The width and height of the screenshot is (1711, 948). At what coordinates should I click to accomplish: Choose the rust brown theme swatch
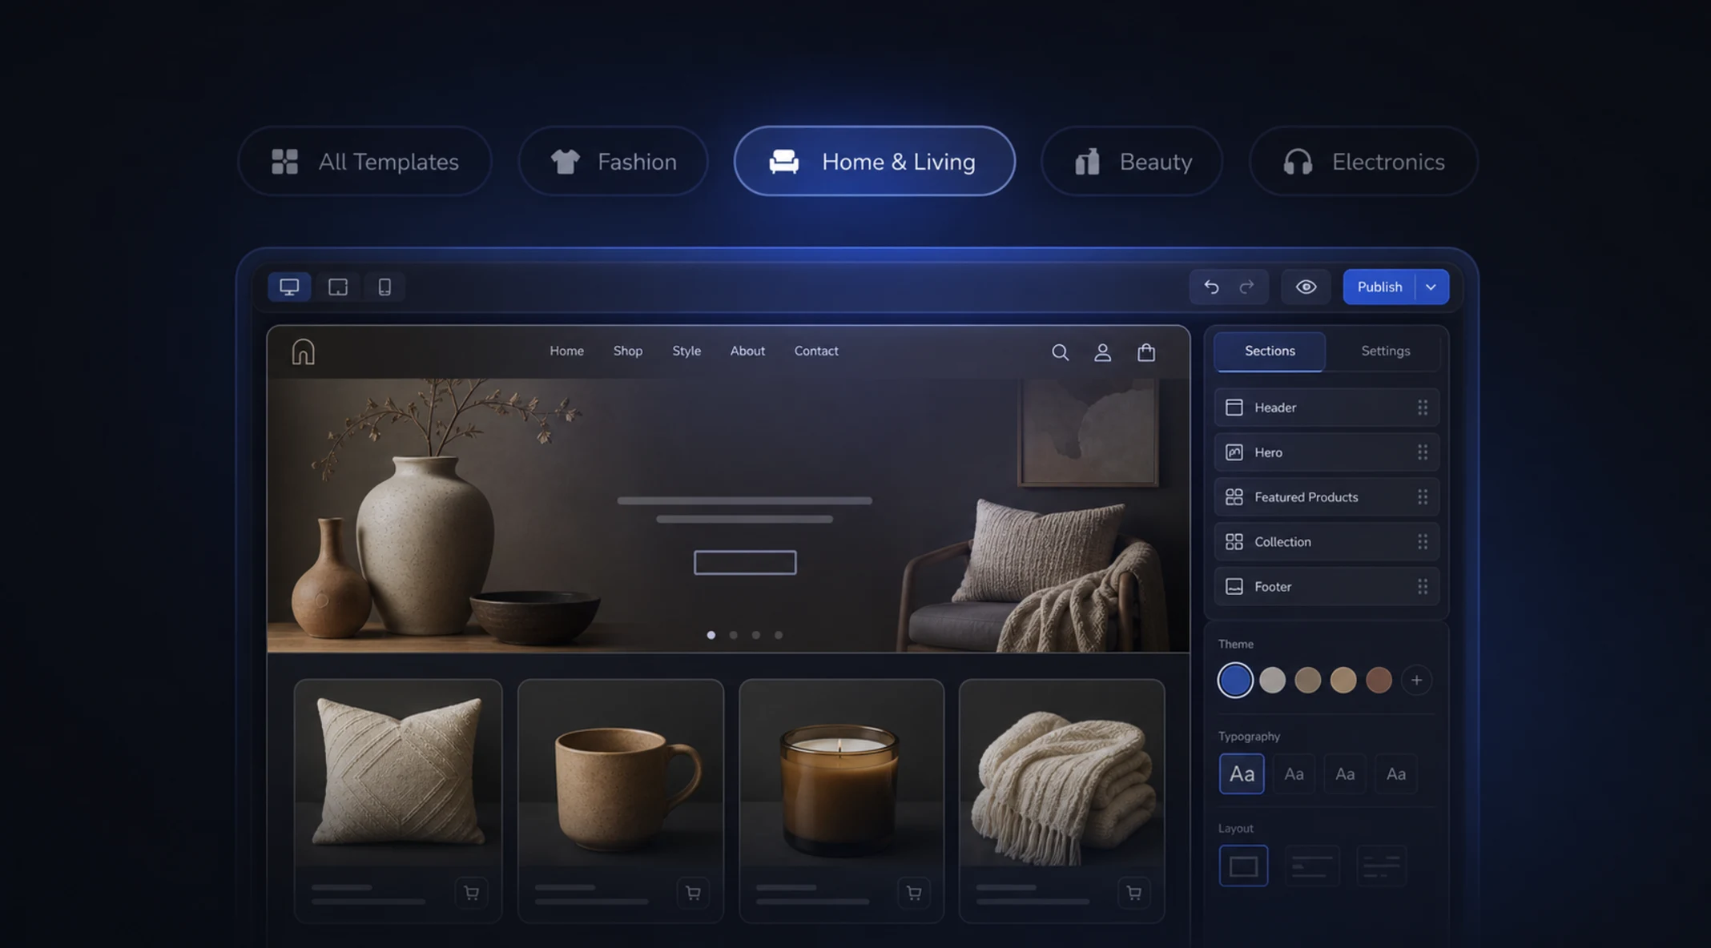(x=1379, y=681)
